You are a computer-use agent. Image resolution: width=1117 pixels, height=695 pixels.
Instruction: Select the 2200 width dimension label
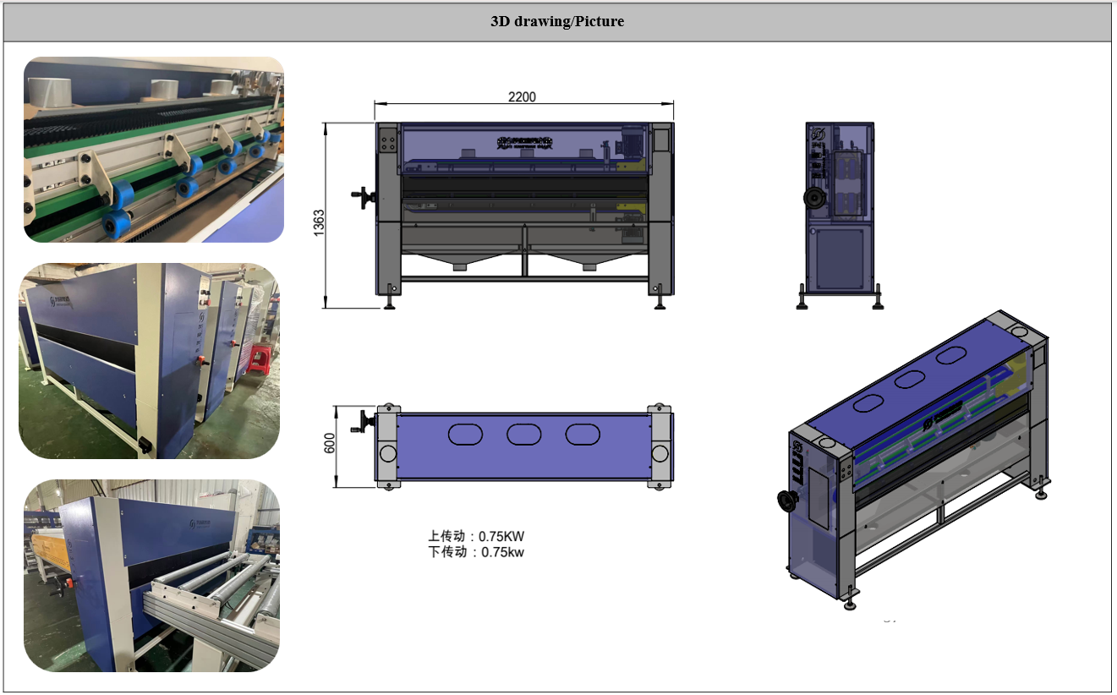click(x=522, y=96)
